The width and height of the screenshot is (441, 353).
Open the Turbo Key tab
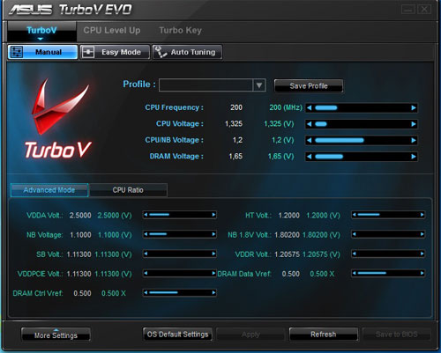(x=181, y=30)
